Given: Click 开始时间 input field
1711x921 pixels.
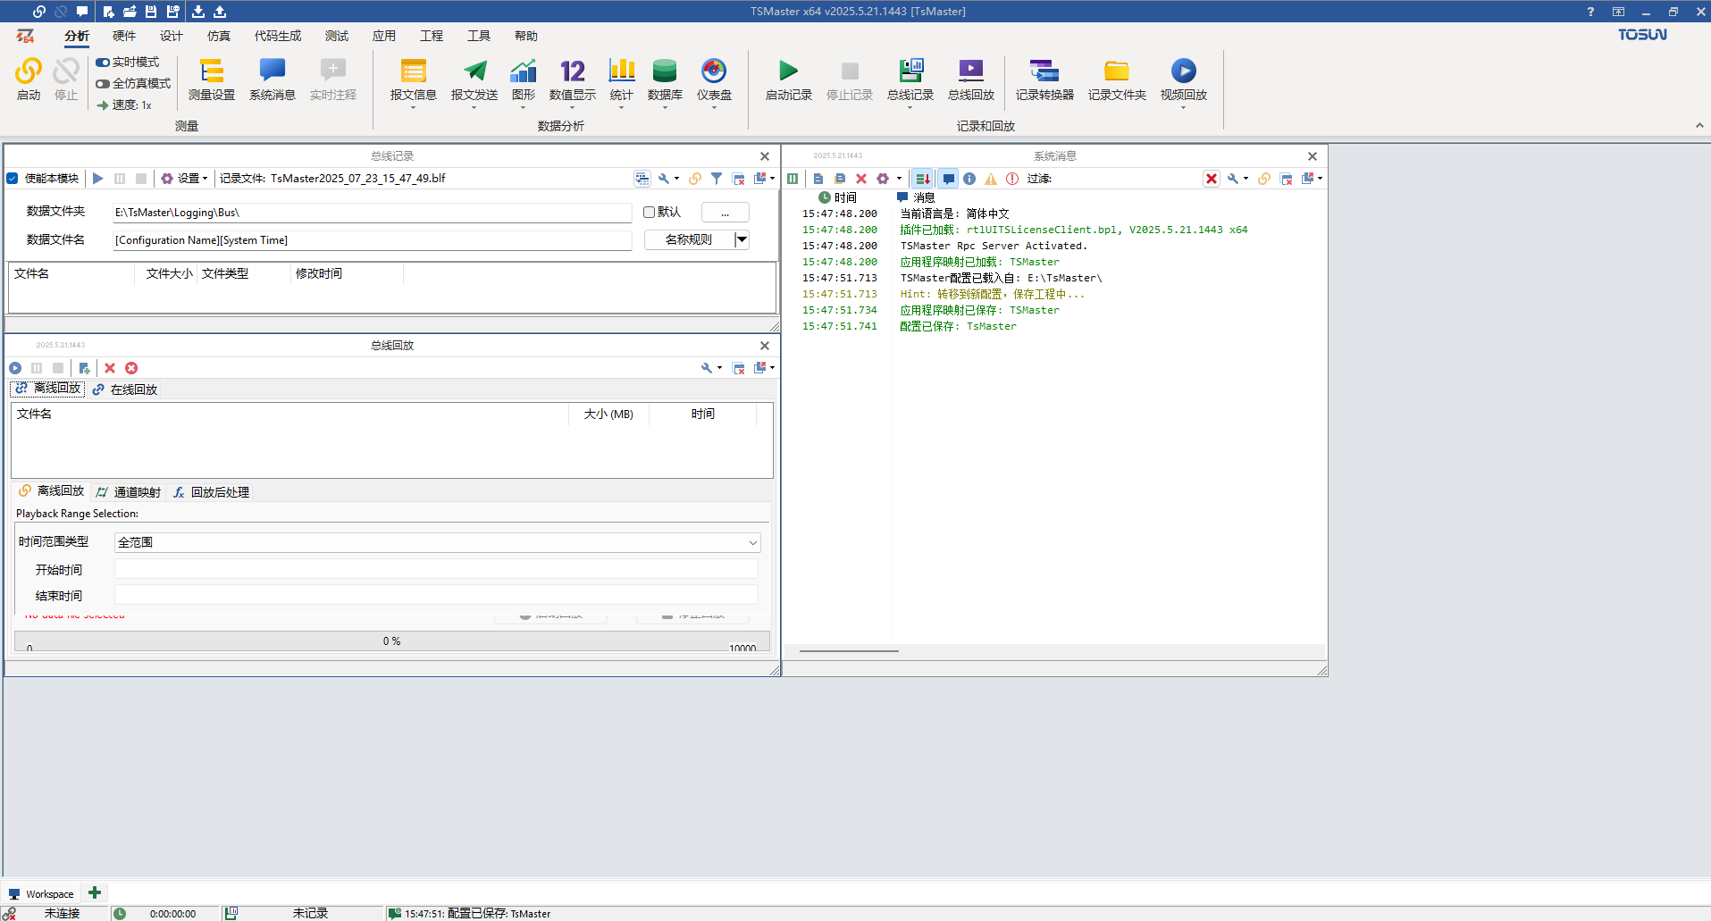Looking at the screenshot, I should click(x=436, y=569).
